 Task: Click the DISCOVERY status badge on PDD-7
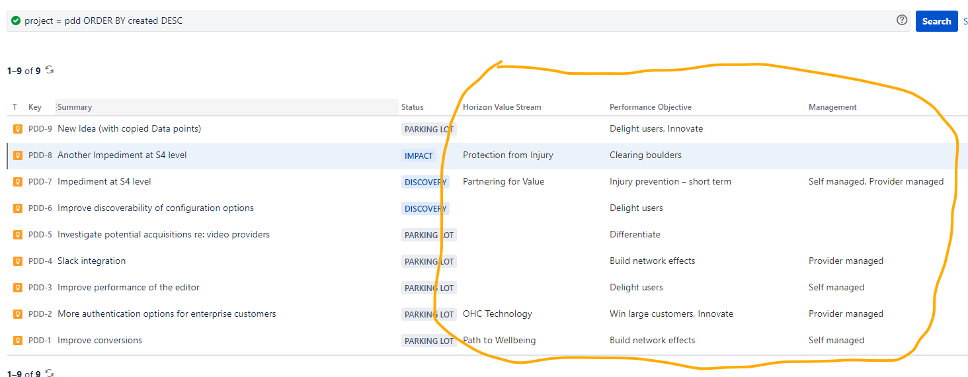coord(425,183)
